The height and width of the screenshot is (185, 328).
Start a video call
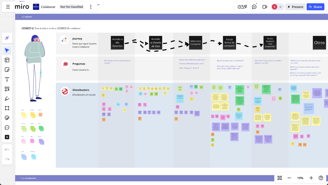(265, 7)
